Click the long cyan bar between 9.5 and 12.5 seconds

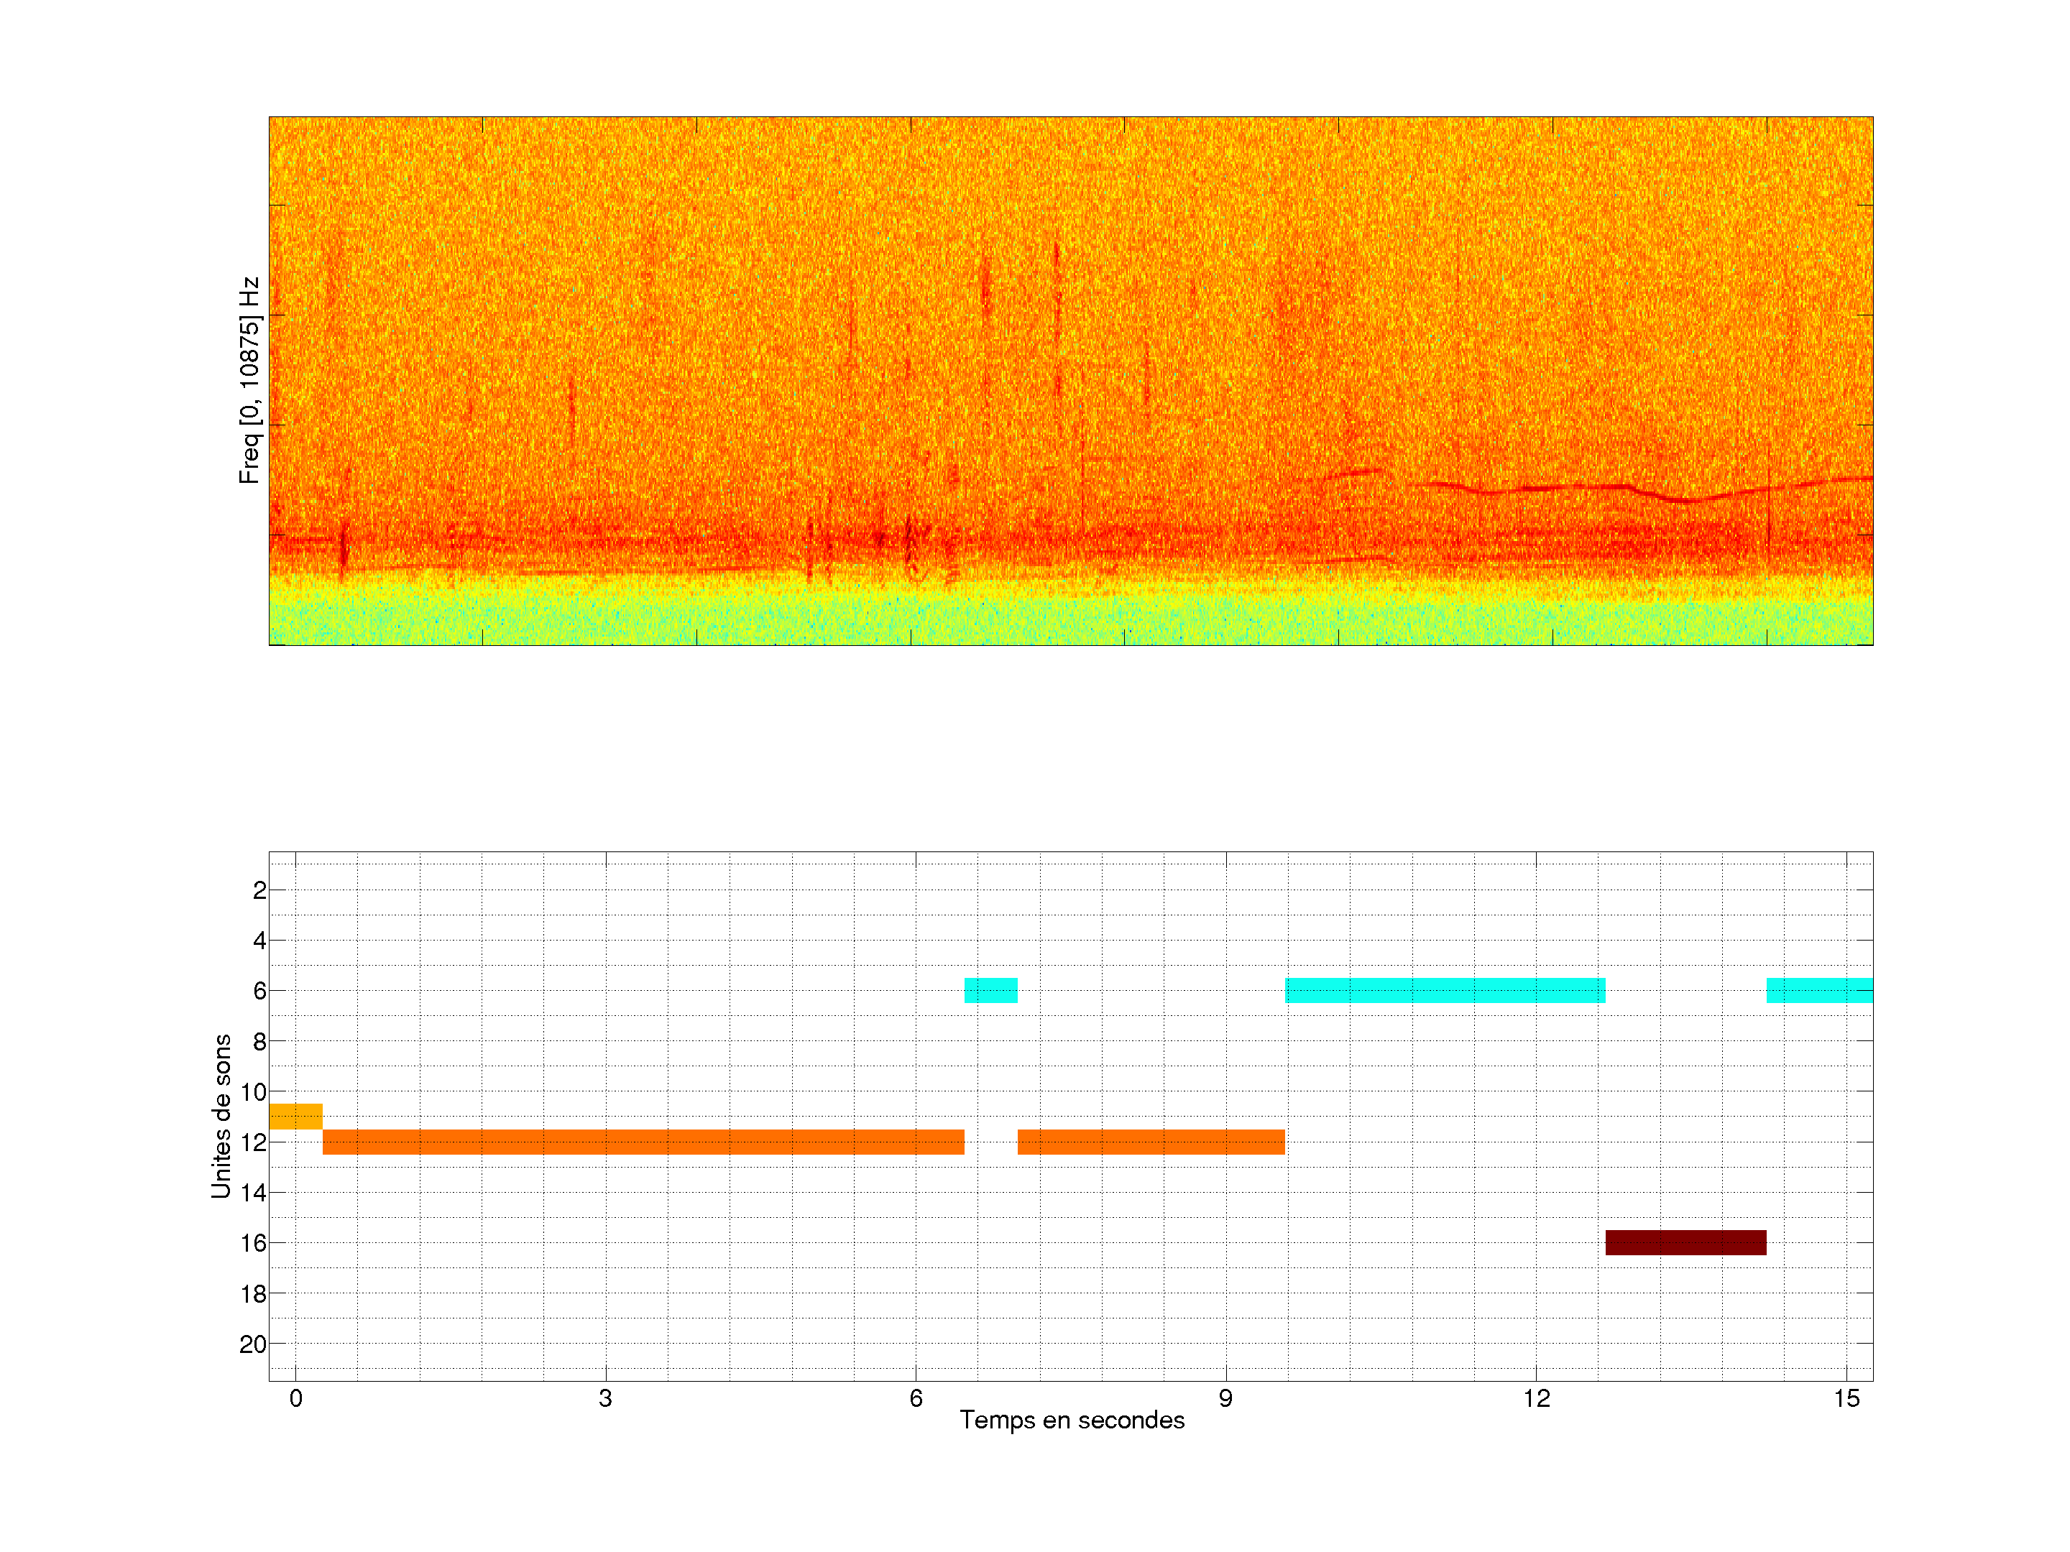pyautogui.click(x=1445, y=990)
